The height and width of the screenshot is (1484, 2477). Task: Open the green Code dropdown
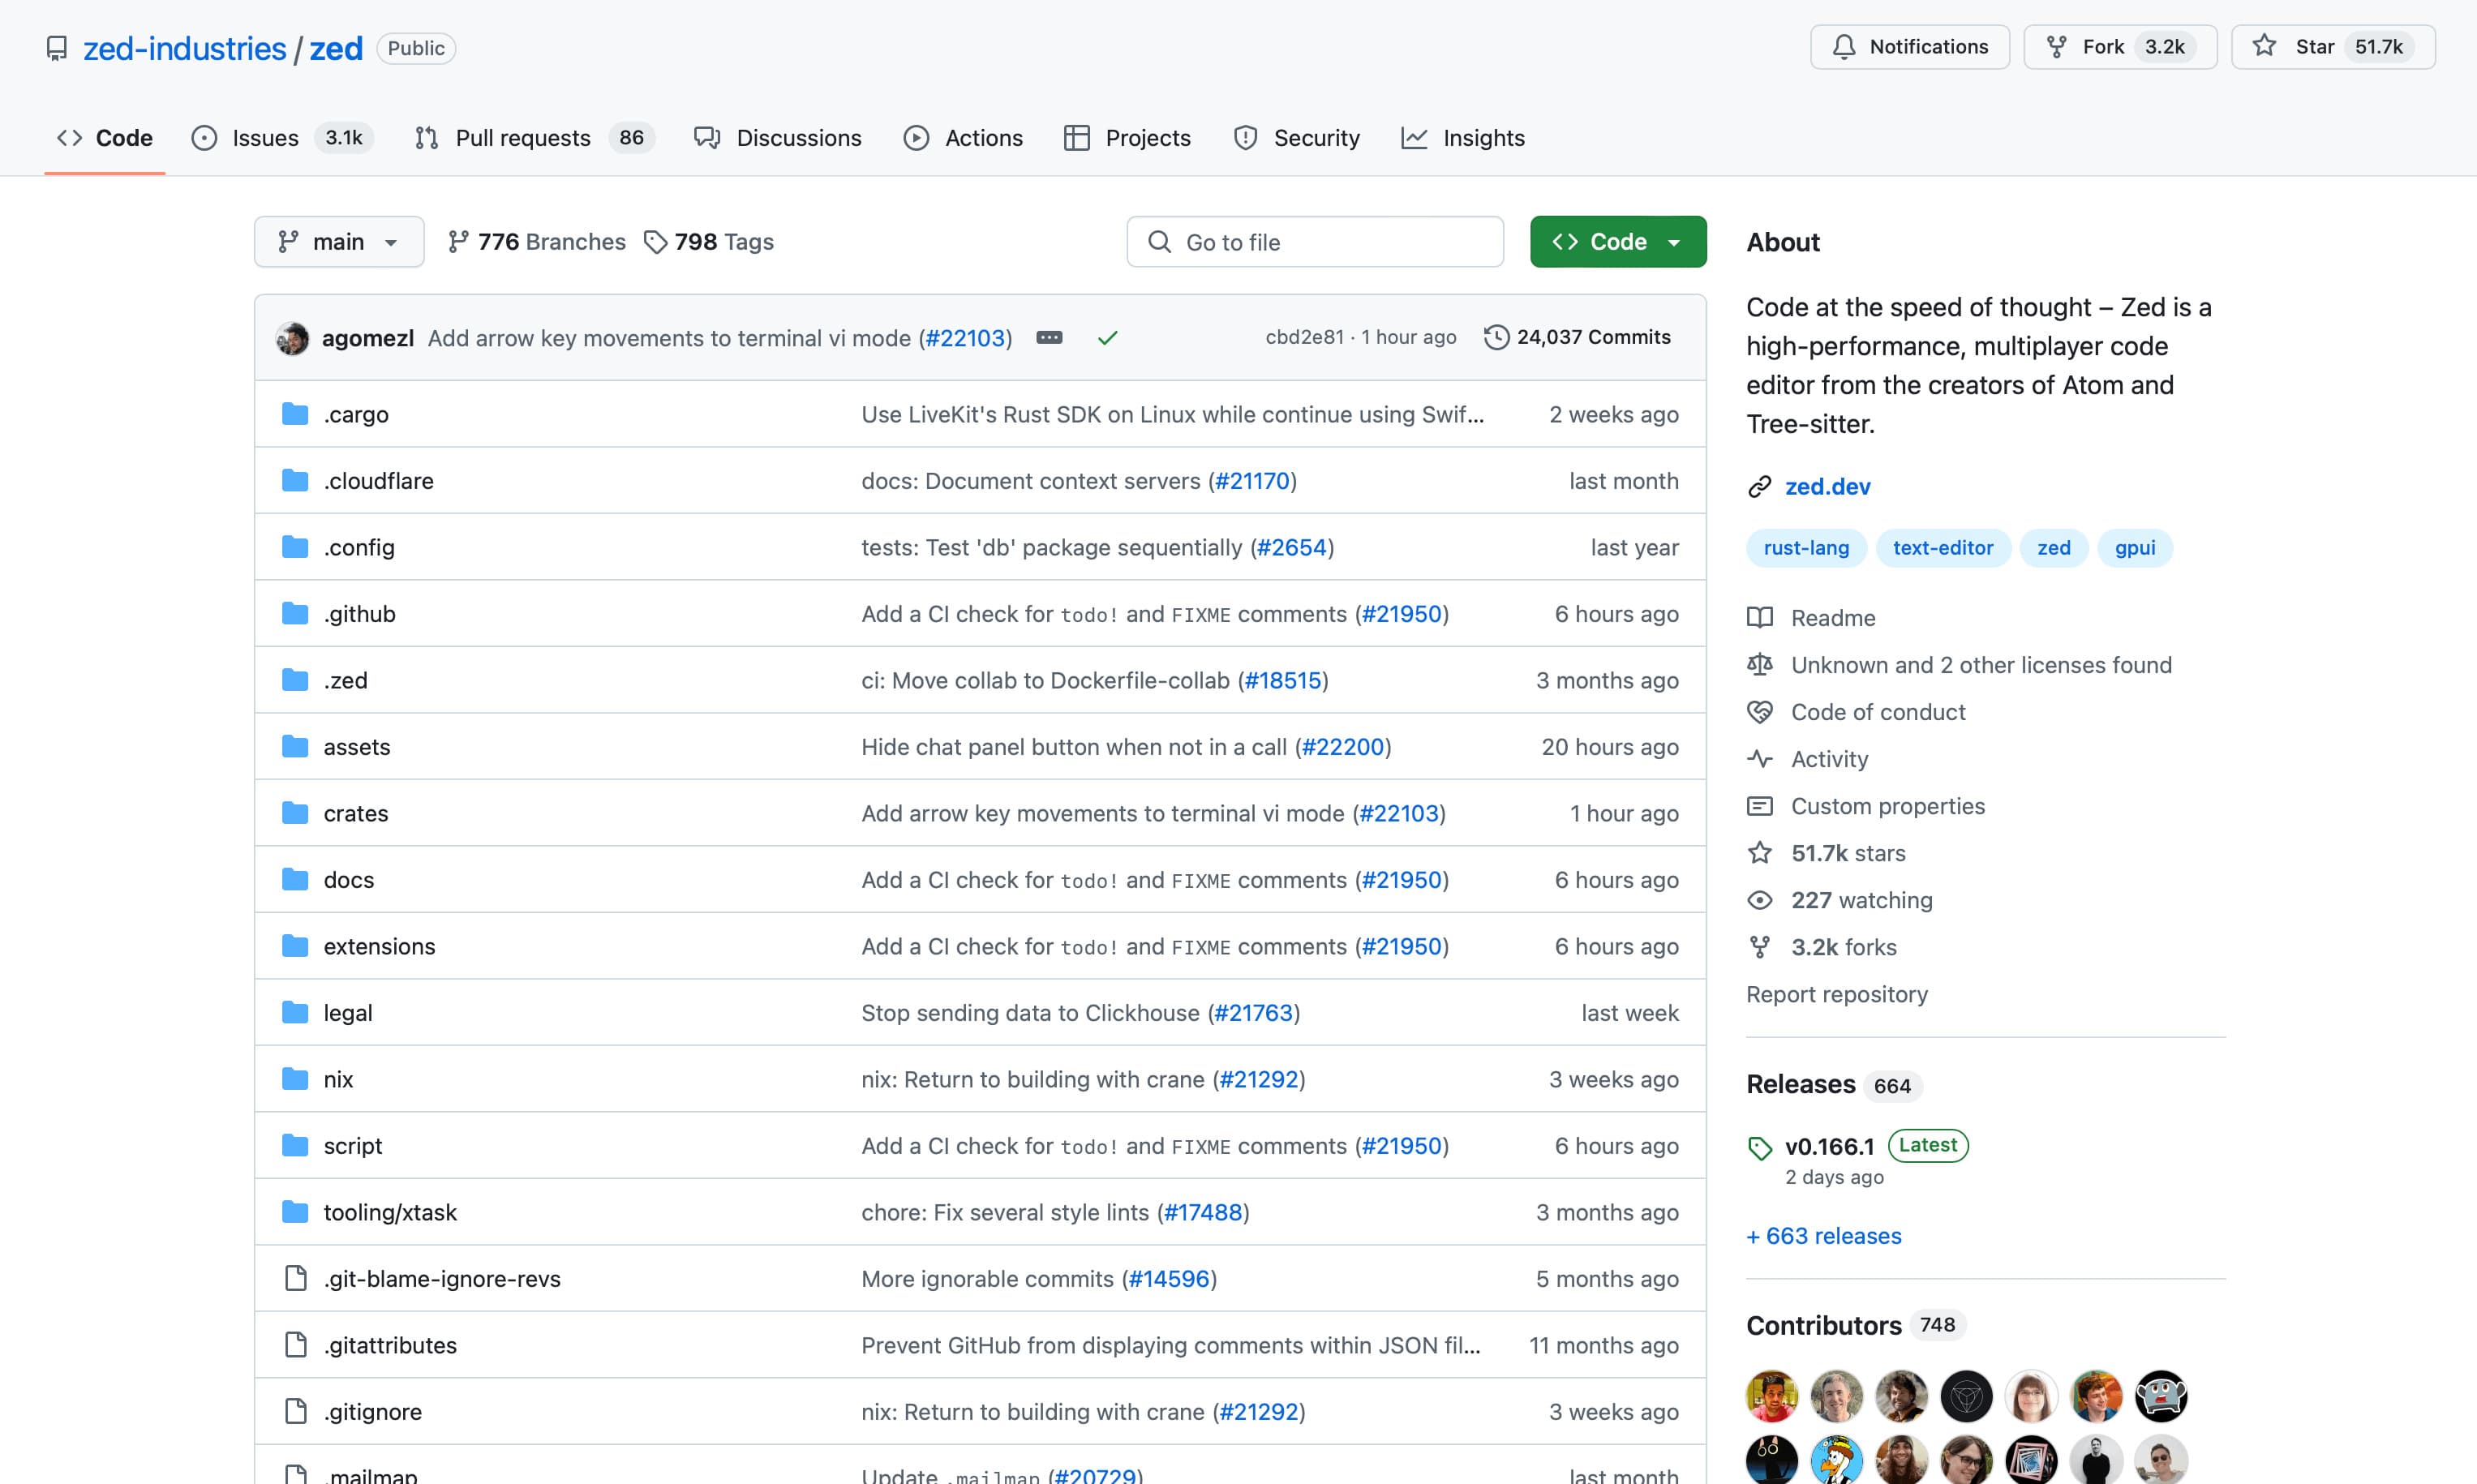coord(1617,241)
